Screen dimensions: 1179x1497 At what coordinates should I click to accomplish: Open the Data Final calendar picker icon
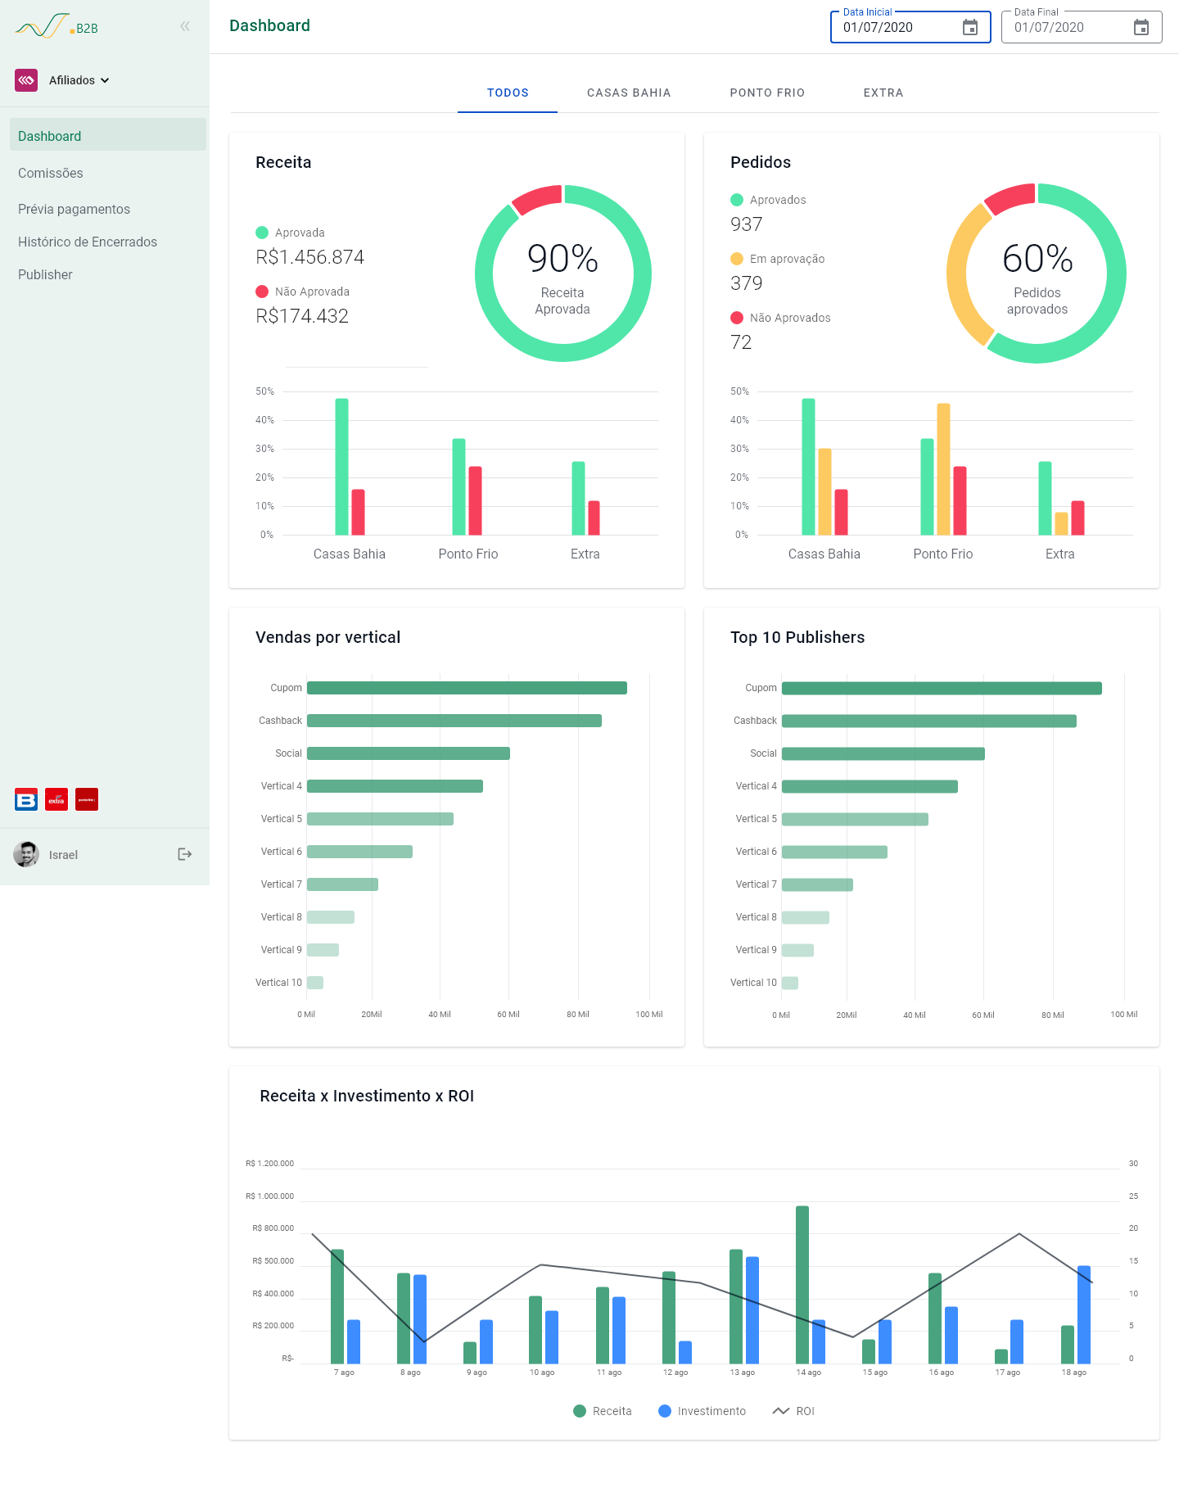click(x=1141, y=27)
